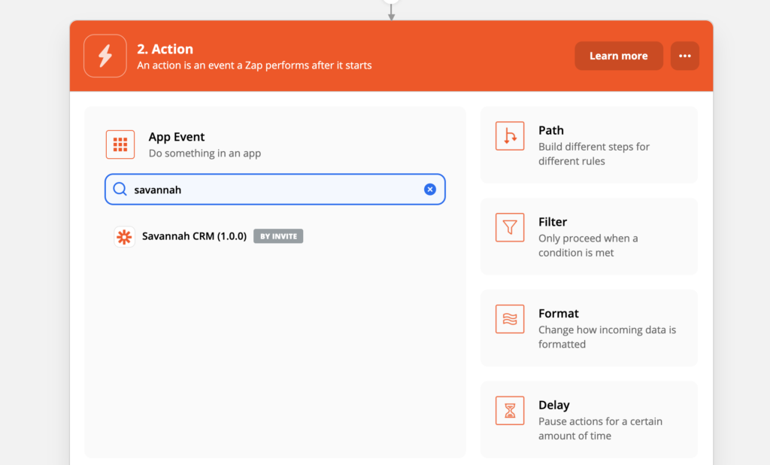Choose the Delay option title
The width and height of the screenshot is (770, 465).
coord(554,405)
